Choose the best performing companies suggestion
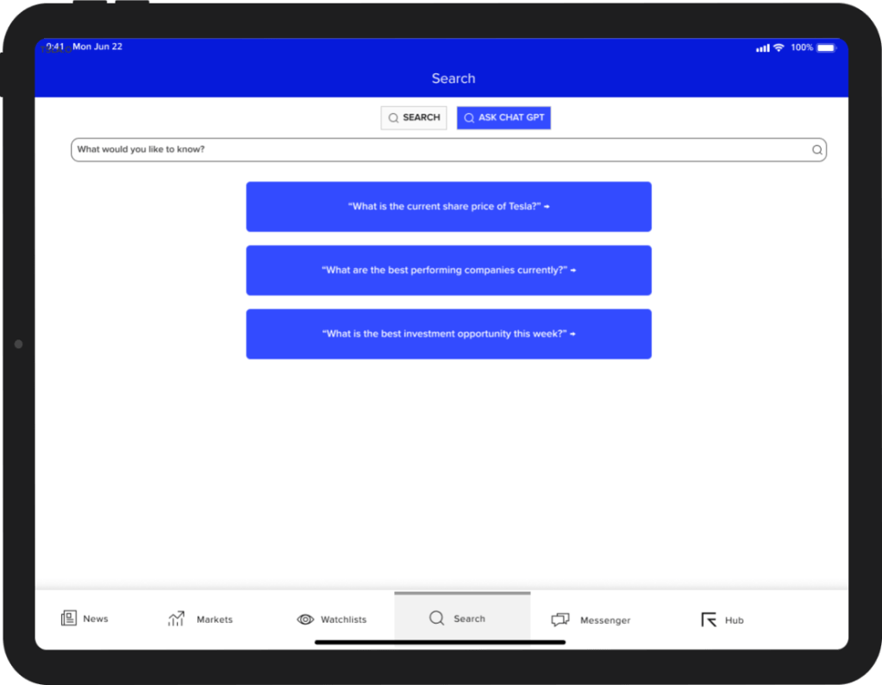 coord(448,271)
